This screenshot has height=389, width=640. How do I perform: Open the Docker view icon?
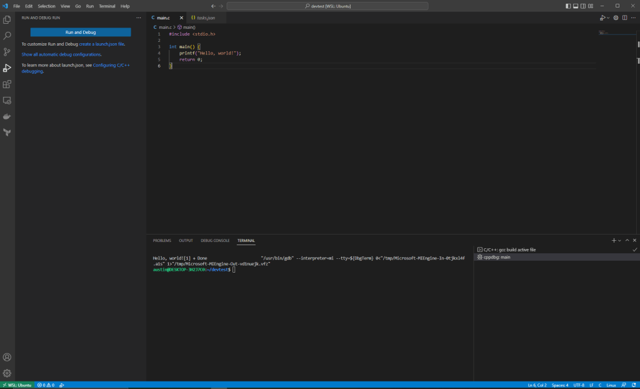coord(7,116)
